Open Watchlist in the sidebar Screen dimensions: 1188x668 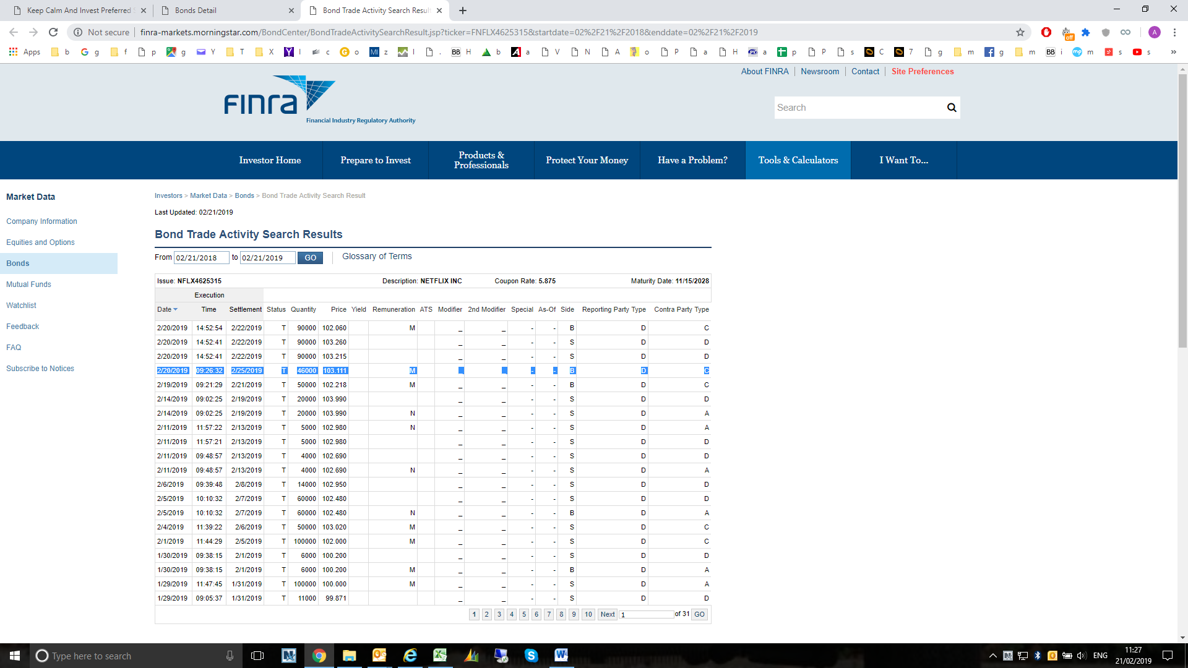tap(21, 306)
